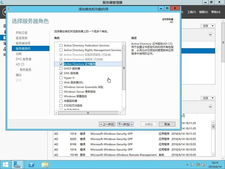The width and height of the screenshot is (225, 169).
Task: Check the Hyper-V role
Action: pos(61,78)
